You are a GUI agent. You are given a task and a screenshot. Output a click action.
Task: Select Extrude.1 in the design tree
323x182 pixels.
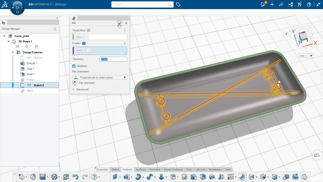point(32,63)
